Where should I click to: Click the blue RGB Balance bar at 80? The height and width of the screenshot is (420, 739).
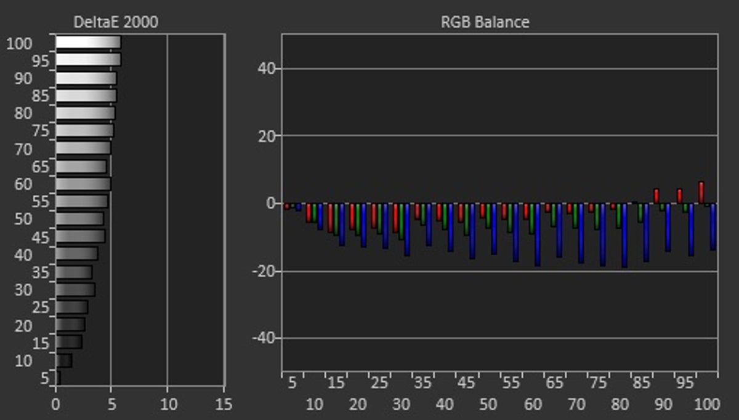(x=624, y=236)
